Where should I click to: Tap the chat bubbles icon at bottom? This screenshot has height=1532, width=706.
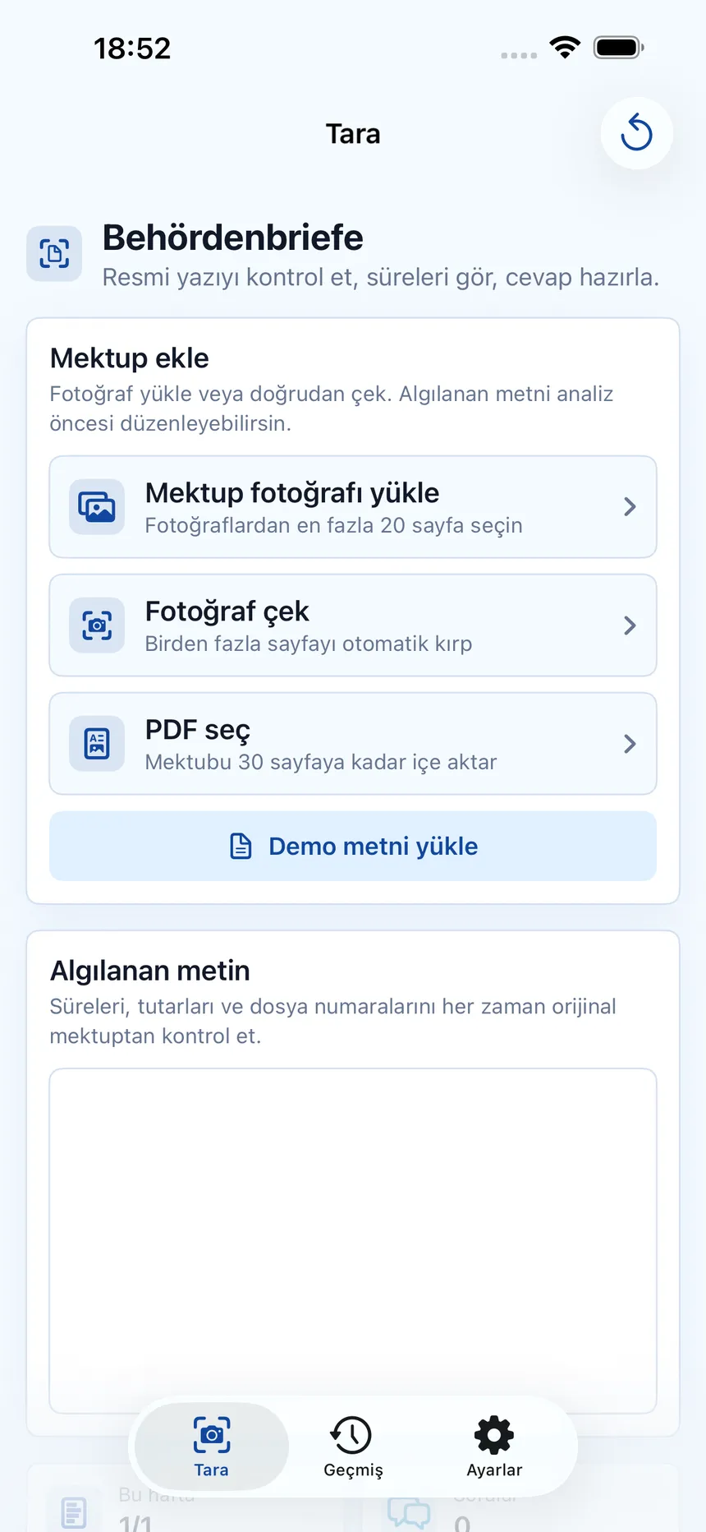click(x=409, y=1512)
